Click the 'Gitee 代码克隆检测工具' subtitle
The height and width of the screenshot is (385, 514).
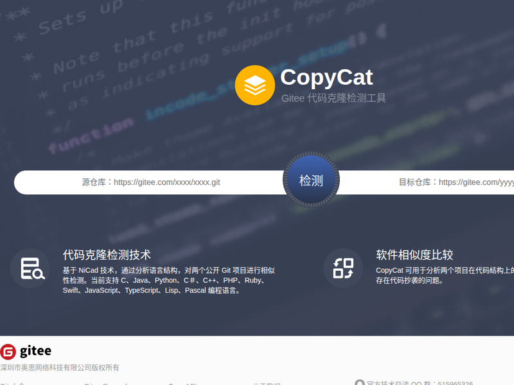coord(333,98)
